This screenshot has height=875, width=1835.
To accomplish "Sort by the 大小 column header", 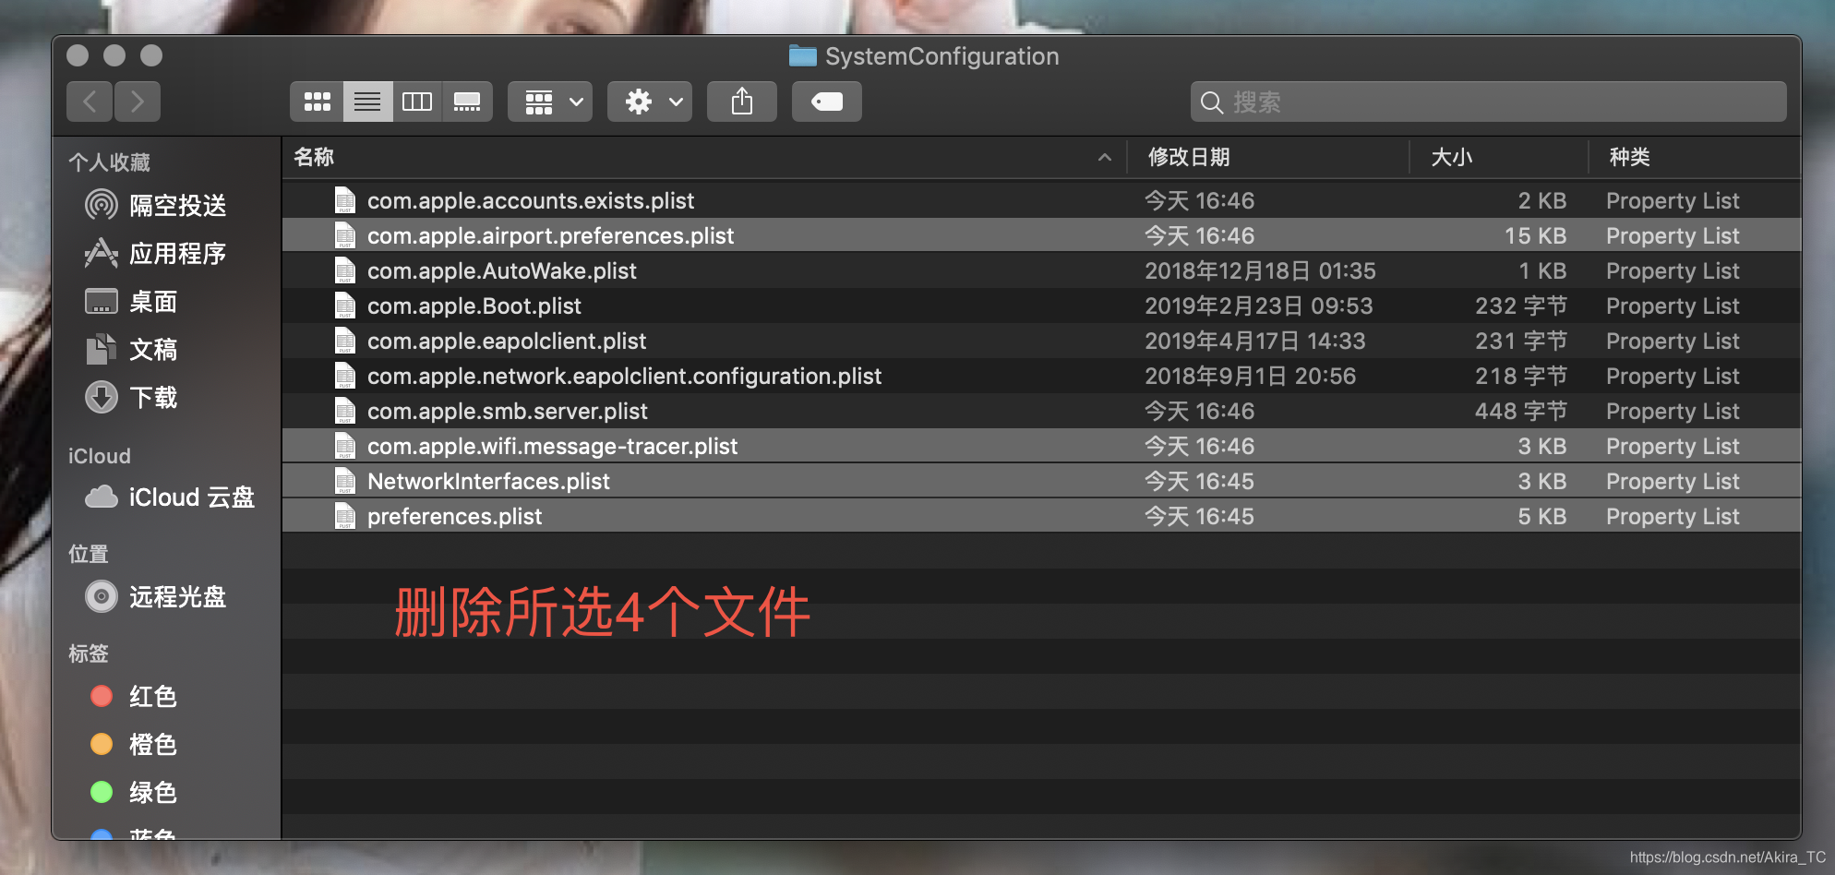I will click(x=1499, y=157).
